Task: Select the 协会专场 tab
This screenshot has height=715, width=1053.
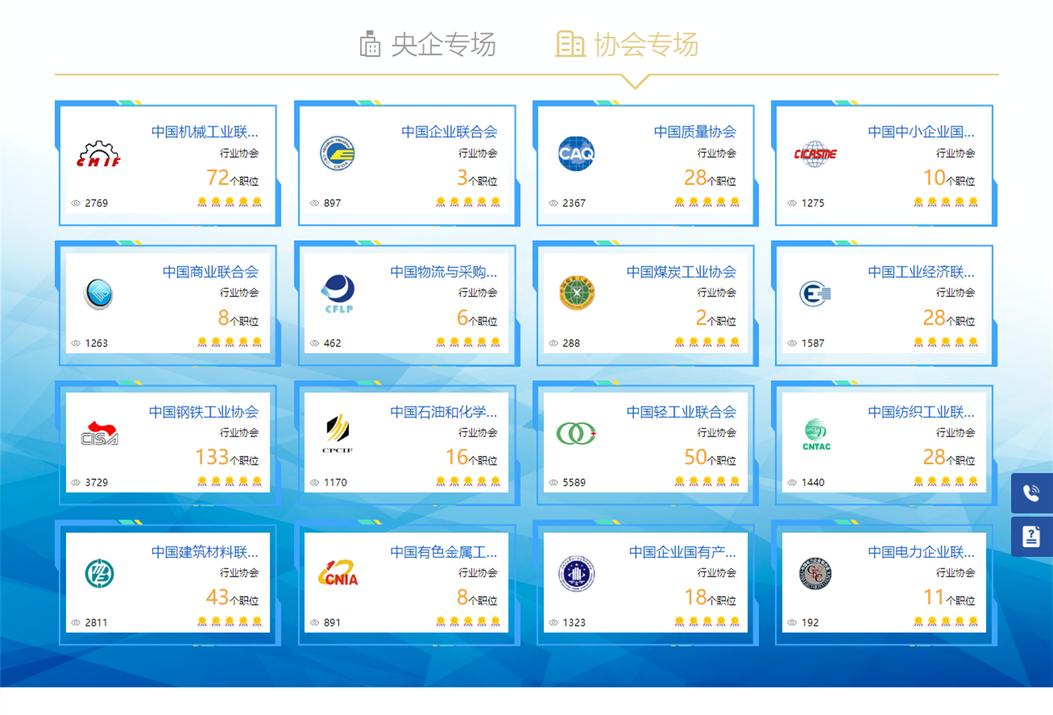Action: click(x=627, y=44)
